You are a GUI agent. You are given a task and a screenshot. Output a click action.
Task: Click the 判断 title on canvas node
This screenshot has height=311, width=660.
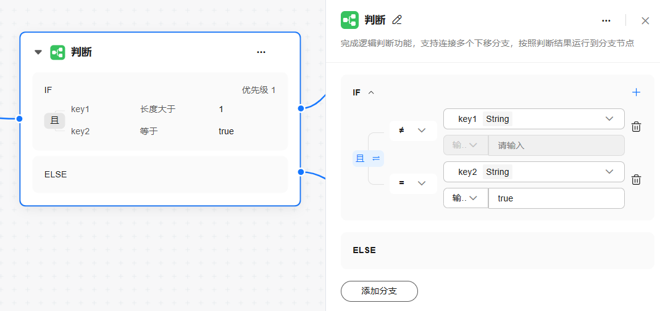(x=81, y=52)
